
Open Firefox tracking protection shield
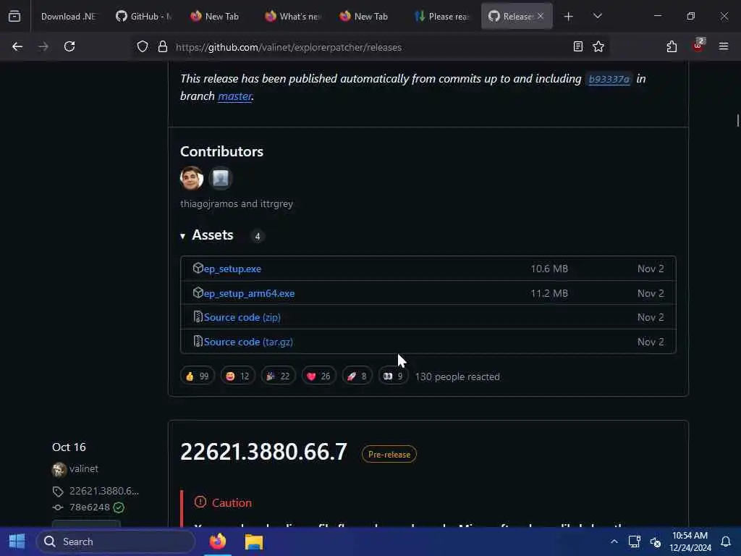point(143,46)
